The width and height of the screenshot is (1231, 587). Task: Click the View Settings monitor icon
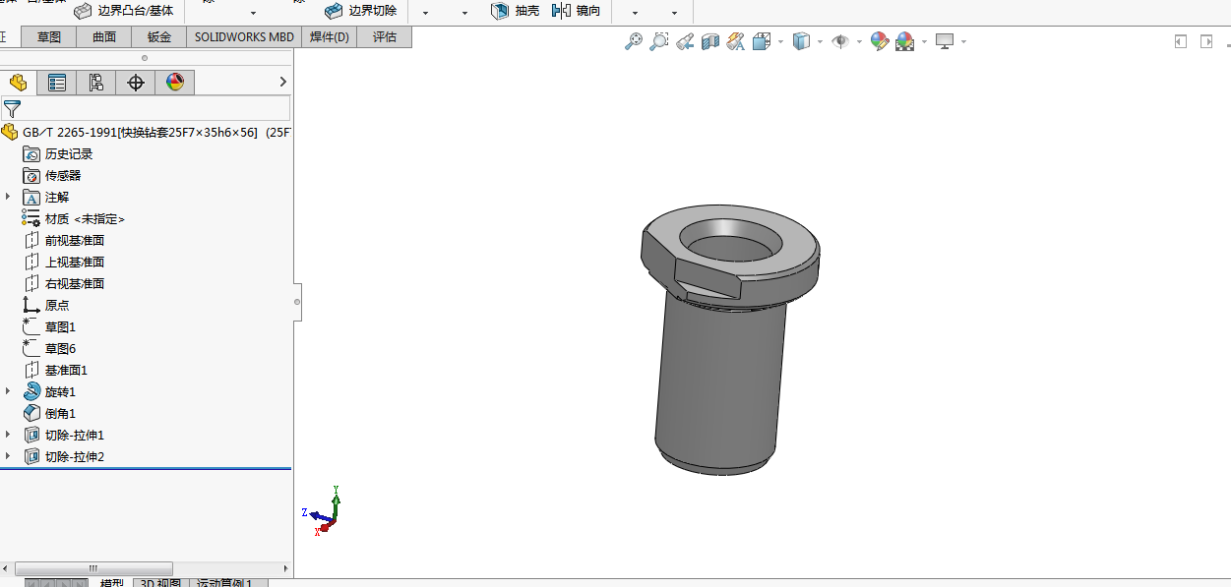[x=945, y=41]
